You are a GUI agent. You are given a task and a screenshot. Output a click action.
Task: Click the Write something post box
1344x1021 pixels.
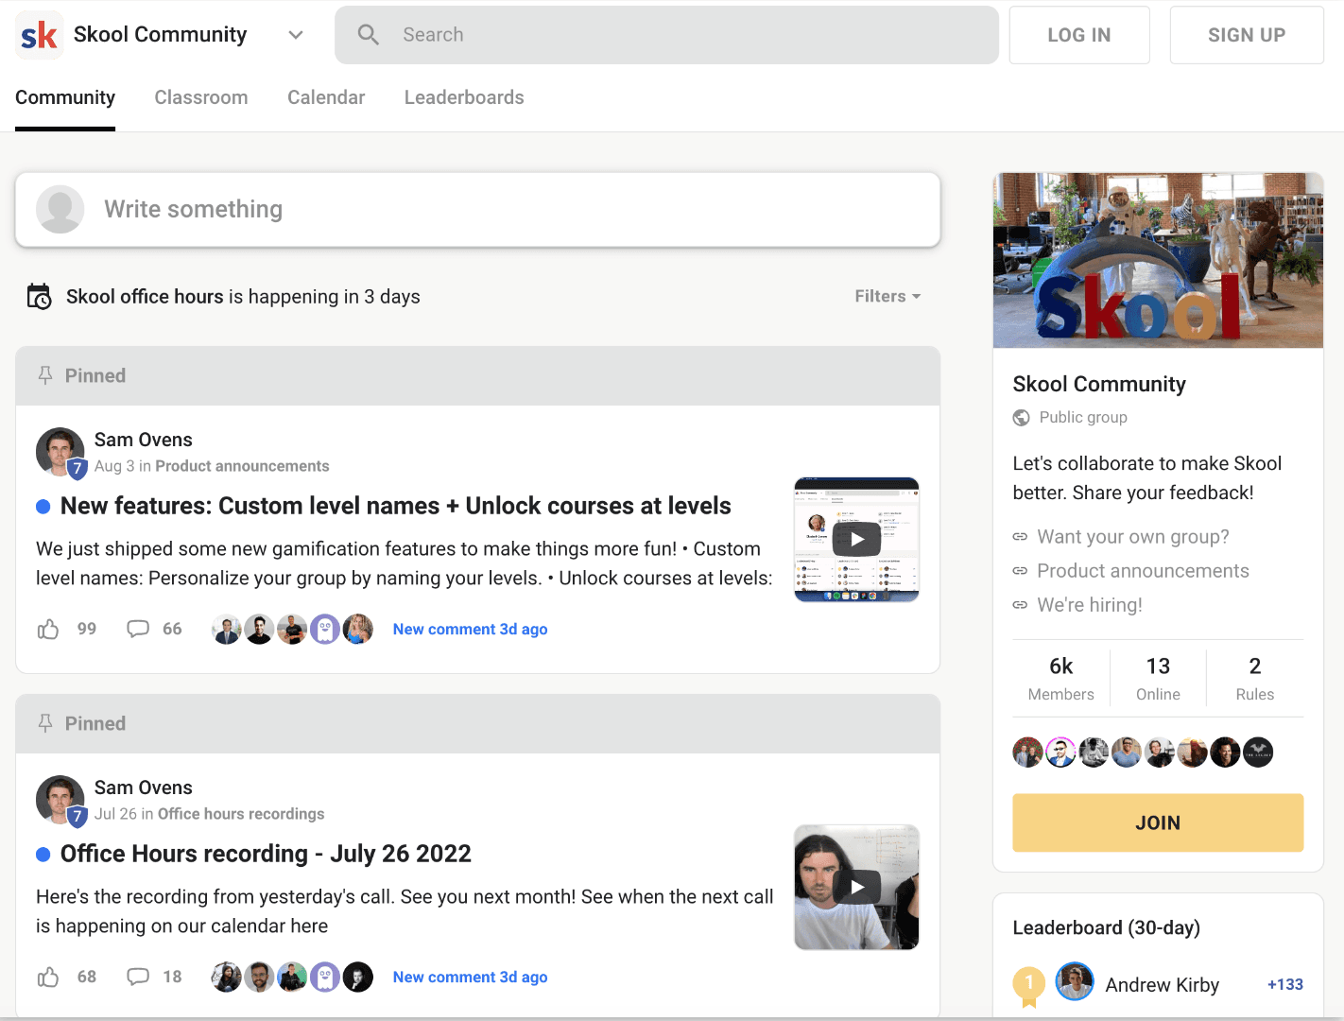478,209
